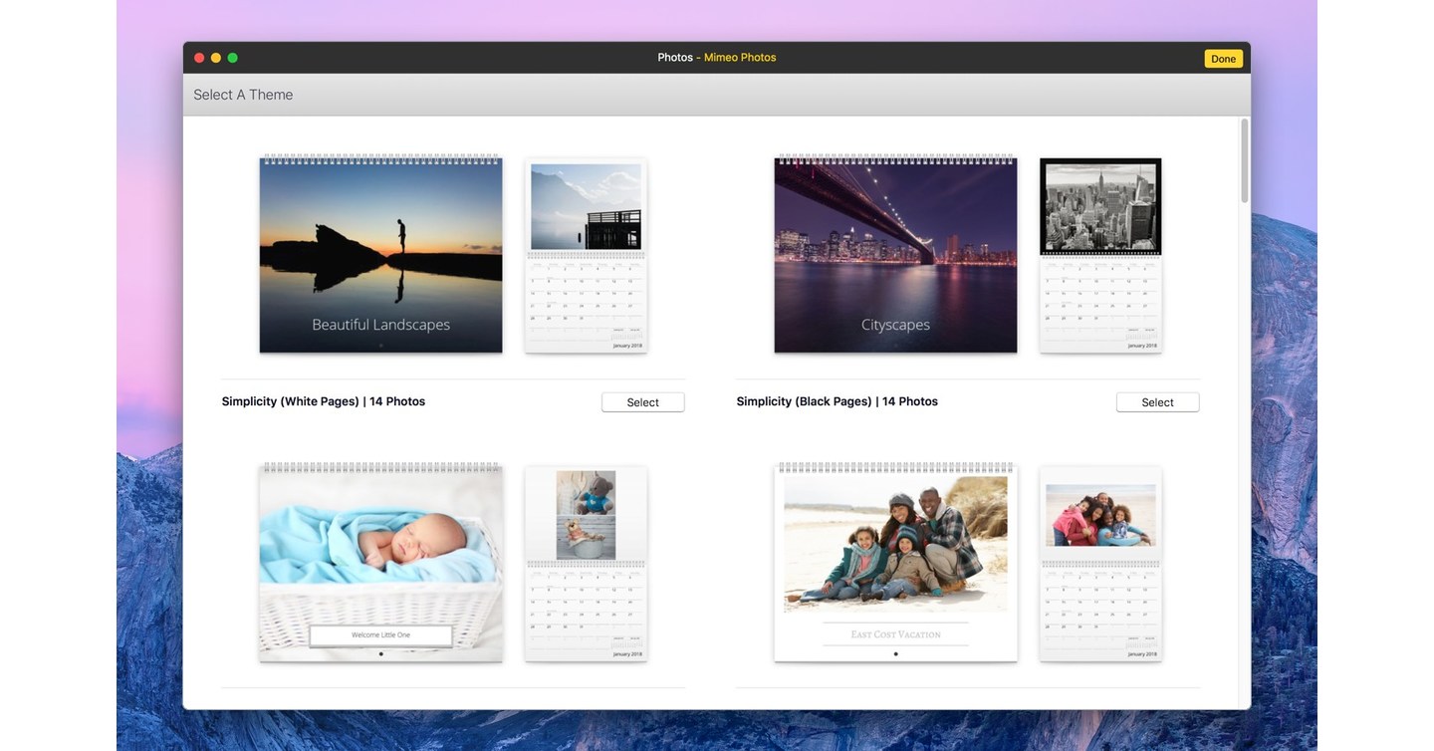
Task: Click the Select A Theme header
Action: 243,92
